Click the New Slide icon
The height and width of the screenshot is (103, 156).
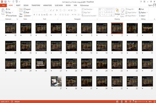21,11
